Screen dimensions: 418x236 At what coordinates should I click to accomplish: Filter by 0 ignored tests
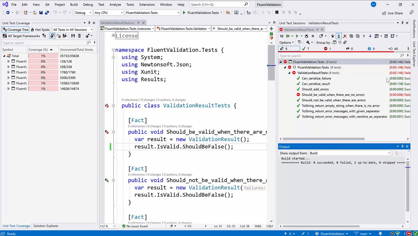(349, 49)
